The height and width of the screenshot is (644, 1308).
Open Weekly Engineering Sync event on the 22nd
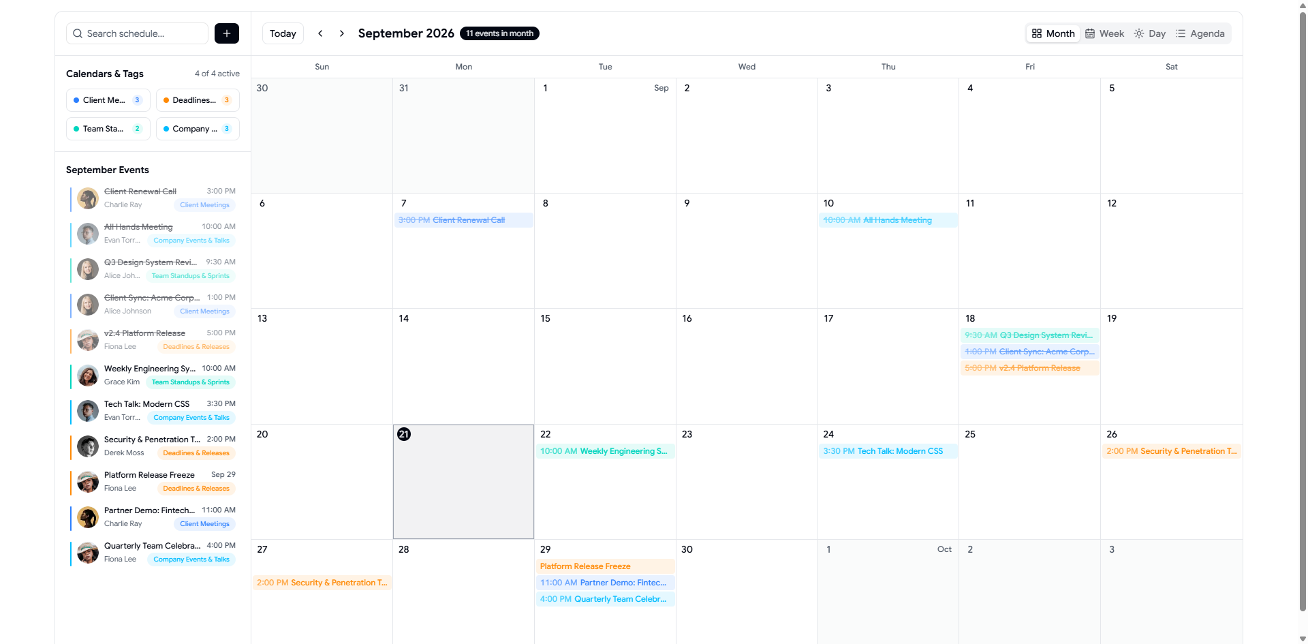[x=605, y=451]
